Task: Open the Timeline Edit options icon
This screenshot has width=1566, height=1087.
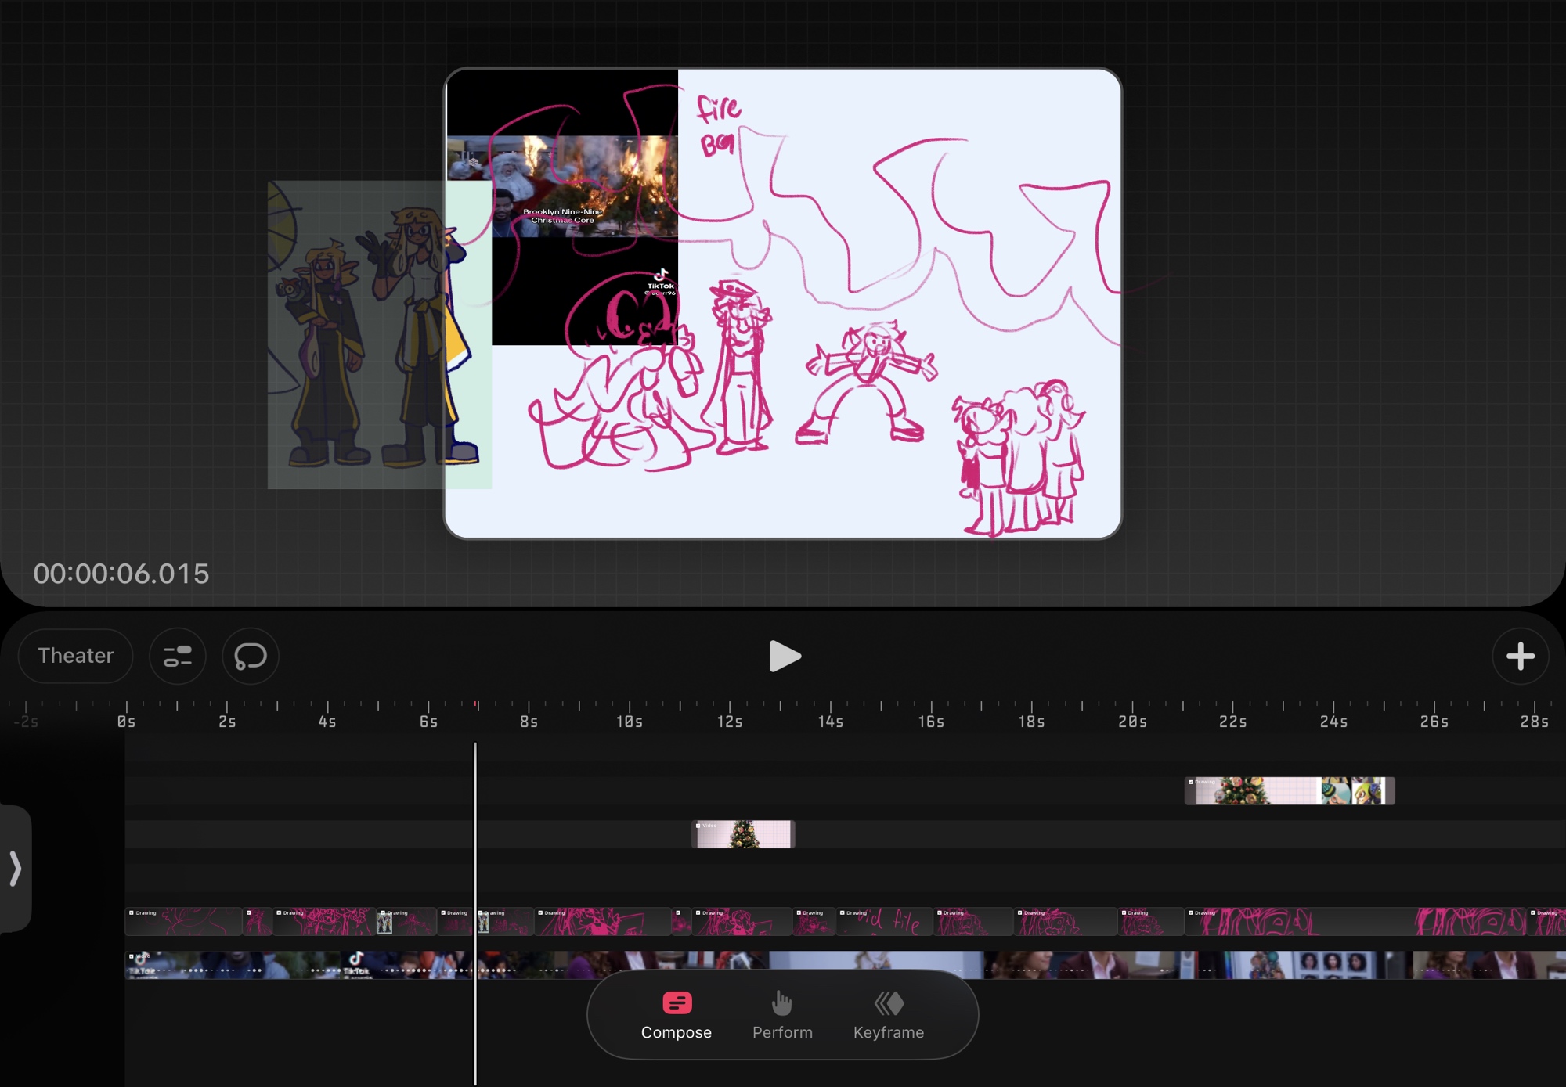Action: 178,656
